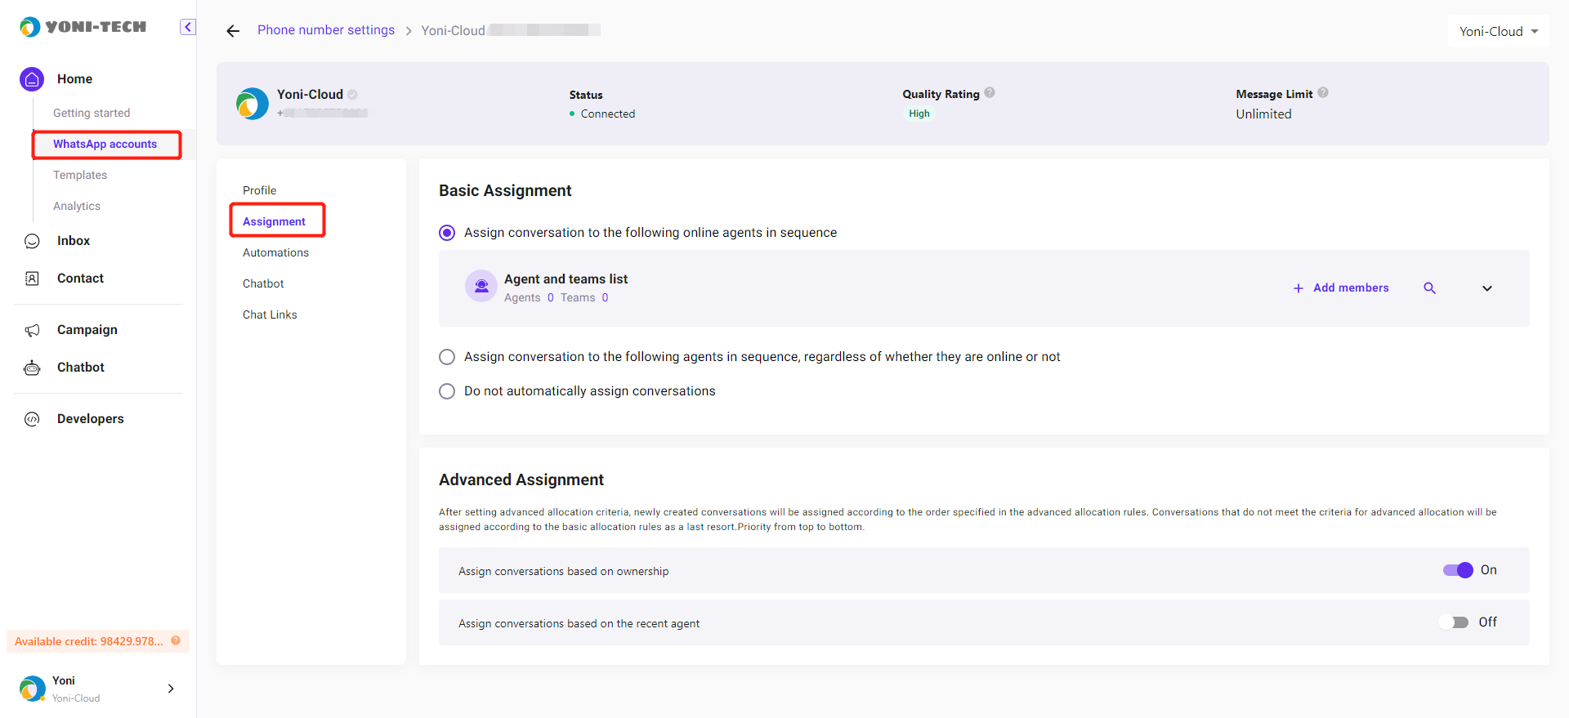The height and width of the screenshot is (718, 1569).
Task: Click the Basic Assignment heading
Action: coord(505,191)
